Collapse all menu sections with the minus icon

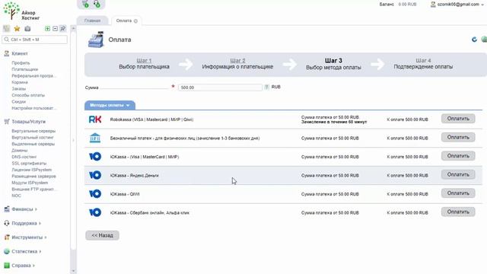pos(55,29)
